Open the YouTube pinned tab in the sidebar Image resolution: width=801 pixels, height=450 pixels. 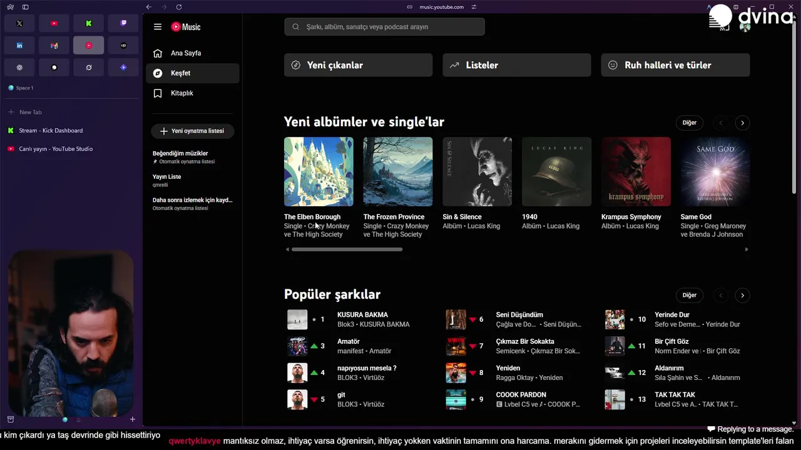[54, 23]
